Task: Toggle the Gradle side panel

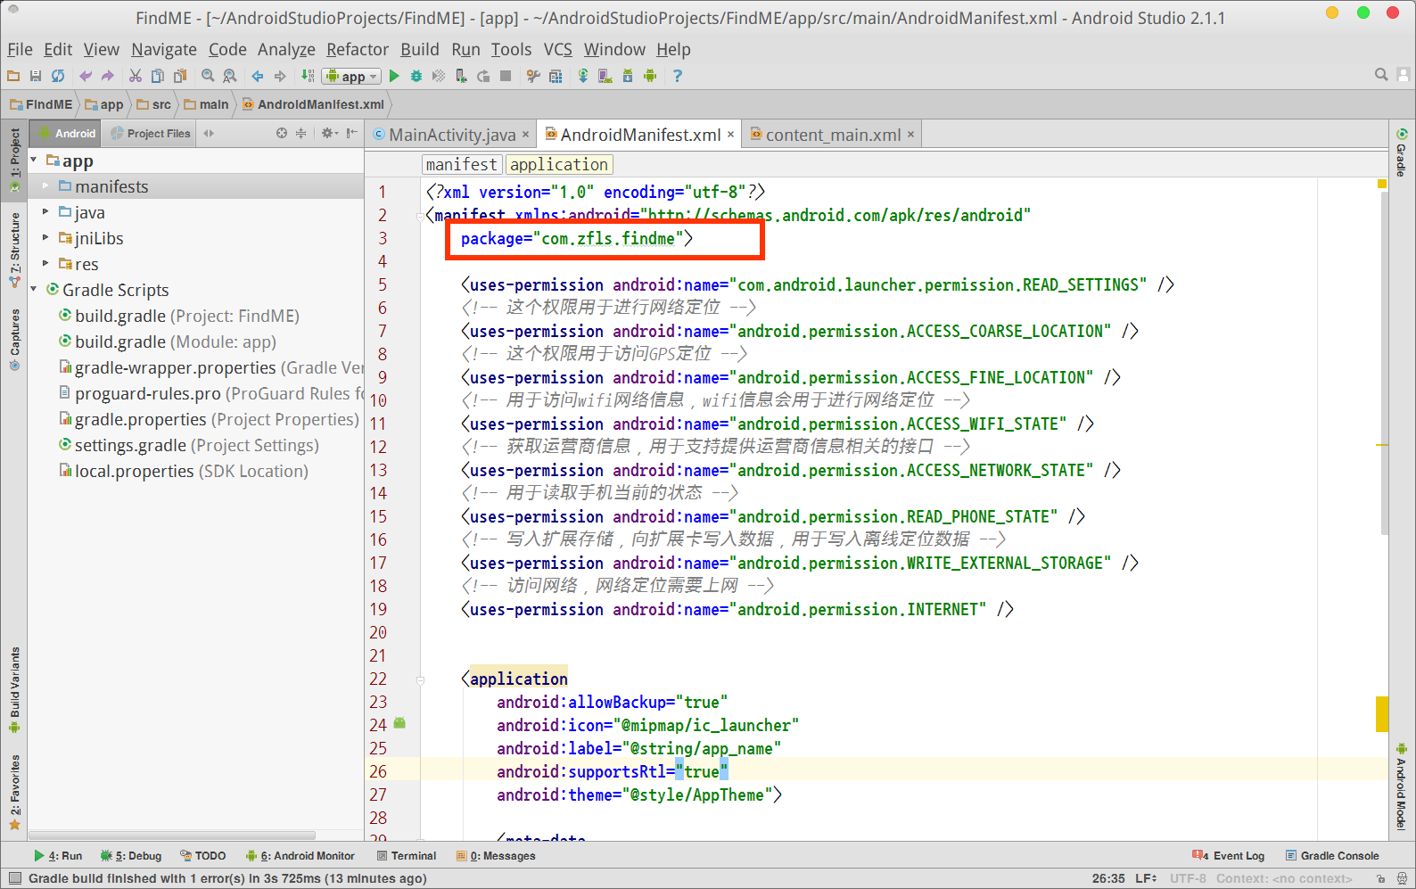Action: click(x=1402, y=152)
